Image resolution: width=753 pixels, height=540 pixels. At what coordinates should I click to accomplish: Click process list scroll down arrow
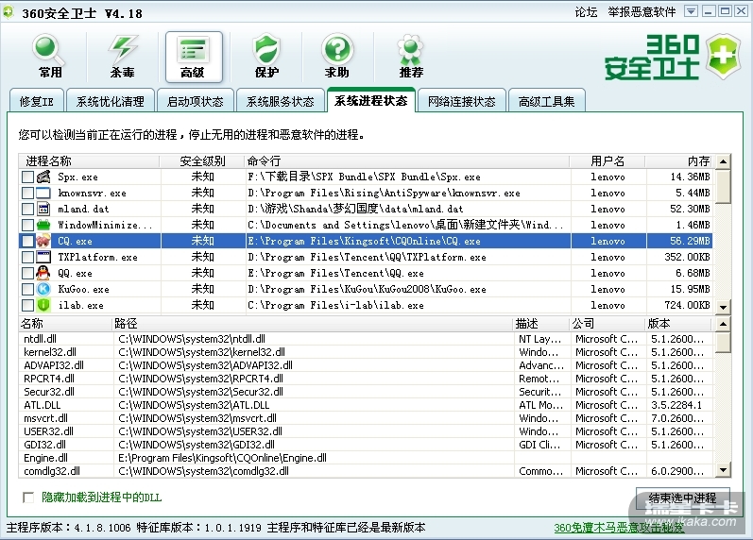click(723, 306)
